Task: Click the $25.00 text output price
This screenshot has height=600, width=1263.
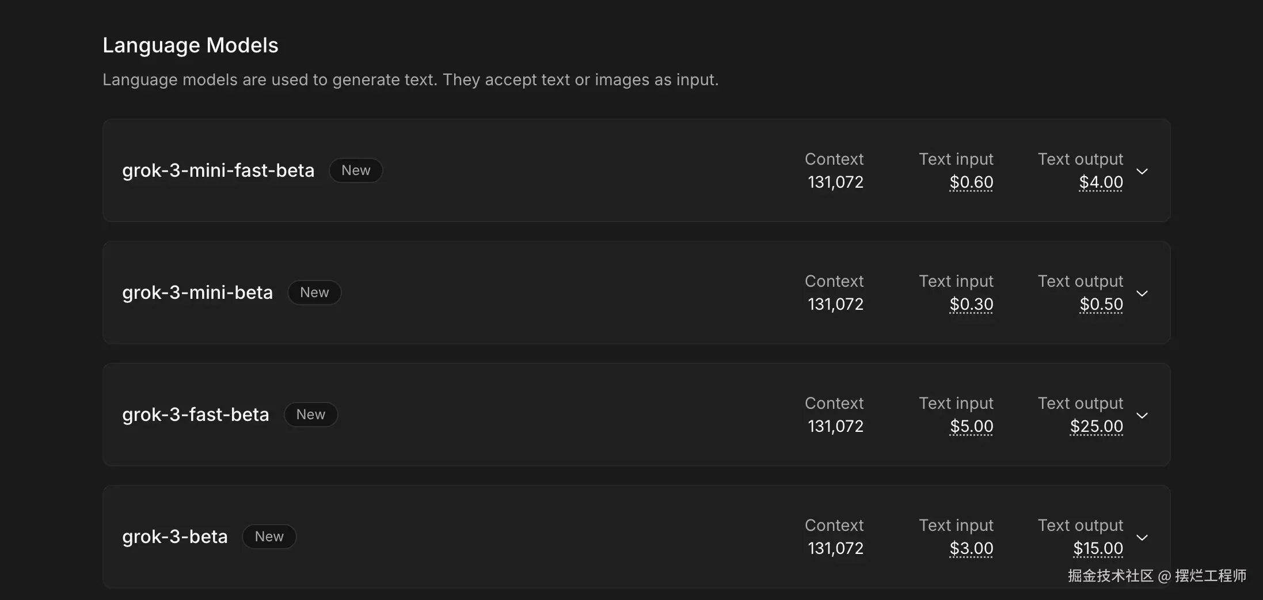Action: coord(1096,426)
